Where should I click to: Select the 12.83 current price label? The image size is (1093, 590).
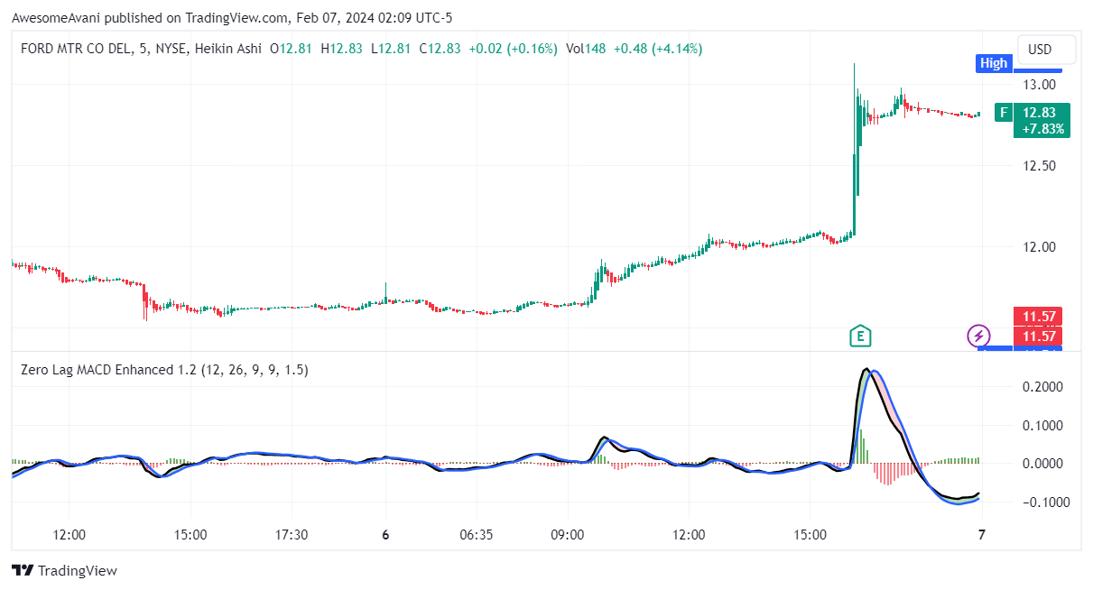(1041, 113)
